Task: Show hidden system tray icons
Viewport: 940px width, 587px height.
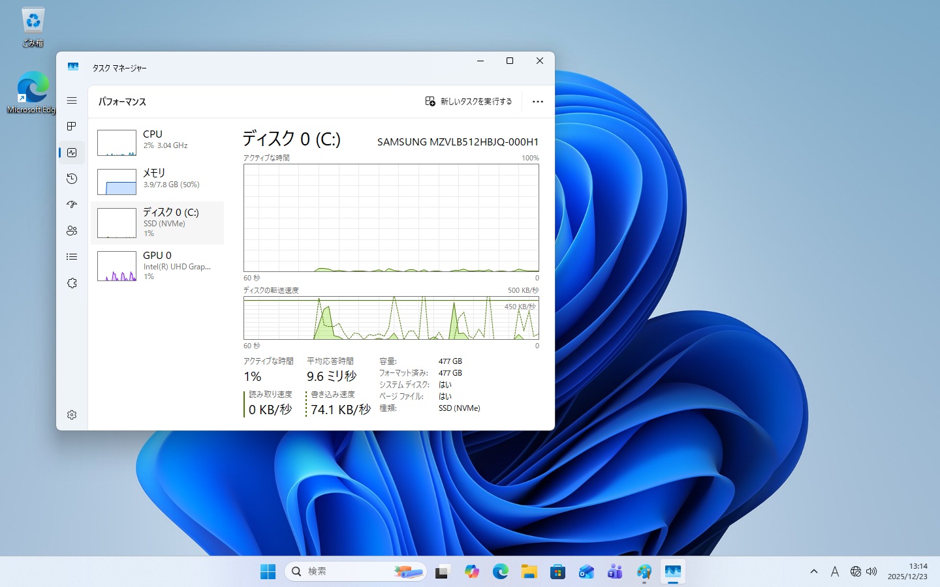Action: coord(813,571)
